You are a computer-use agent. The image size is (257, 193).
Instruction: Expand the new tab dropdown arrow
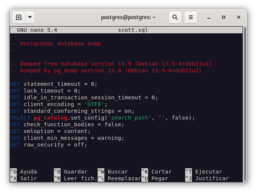(30, 17)
